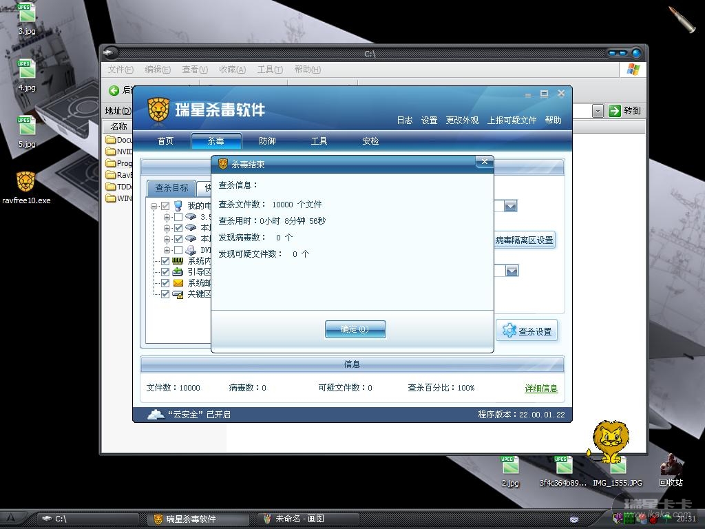Click the warning drive icon for 关键区
Viewport: 705px width, 529px height.
[178, 294]
